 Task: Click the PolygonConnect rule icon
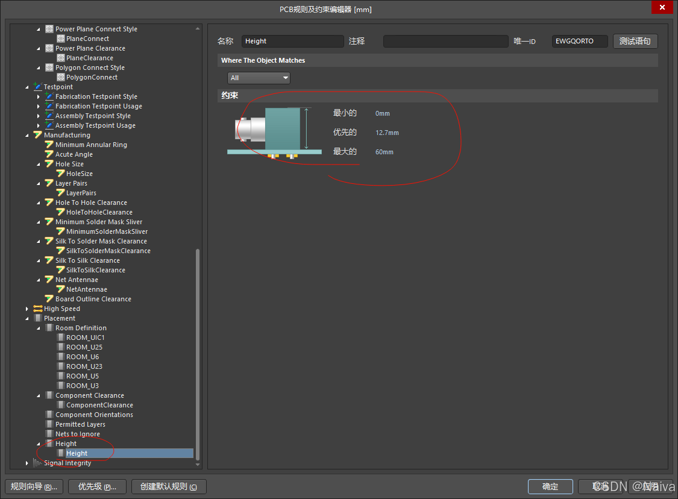tap(60, 77)
